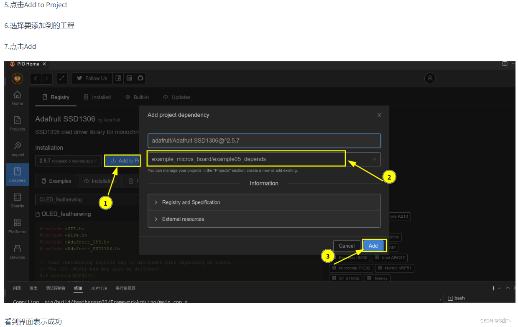Click the 'by Adafruit' author text

(109, 120)
